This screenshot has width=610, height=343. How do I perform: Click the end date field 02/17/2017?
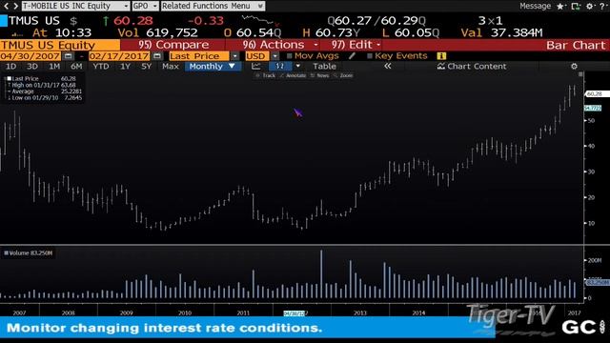(119, 56)
